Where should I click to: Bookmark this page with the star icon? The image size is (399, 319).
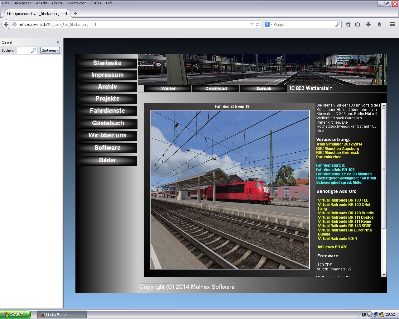click(x=348, y=24)
